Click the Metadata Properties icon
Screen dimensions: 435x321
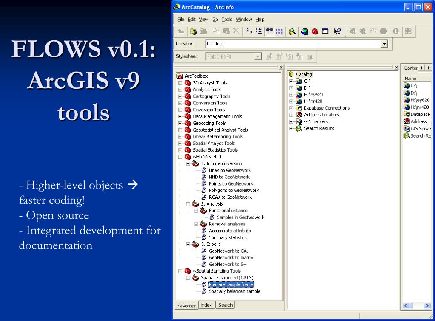point(279,56)
